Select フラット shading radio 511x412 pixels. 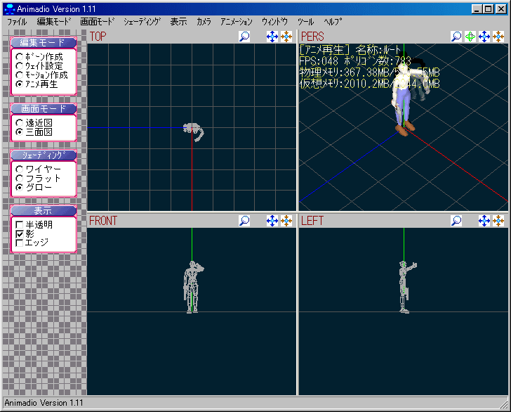pos(19,179)
